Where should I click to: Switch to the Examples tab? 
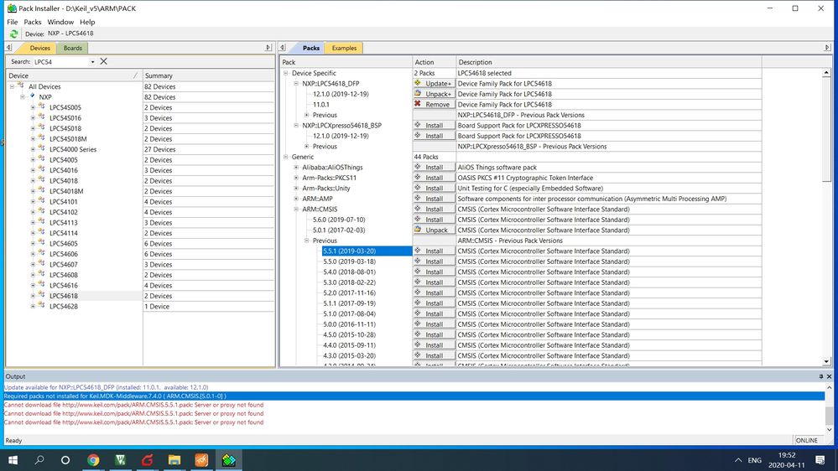pyautogui.click(x=344, y=48)
